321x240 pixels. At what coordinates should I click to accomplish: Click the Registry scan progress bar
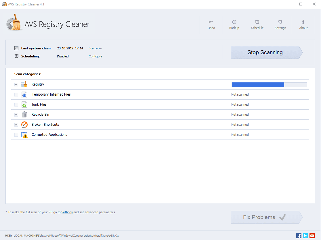[269, 85]
